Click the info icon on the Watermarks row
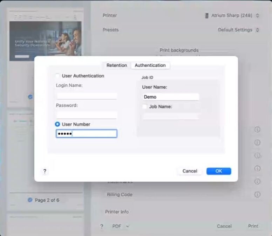This screenshot has height=236, width=272. coord(257,182)
